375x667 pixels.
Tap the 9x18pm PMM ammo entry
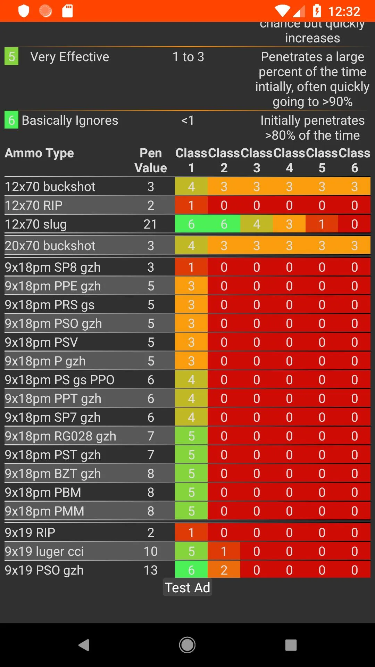pos(44,511)
